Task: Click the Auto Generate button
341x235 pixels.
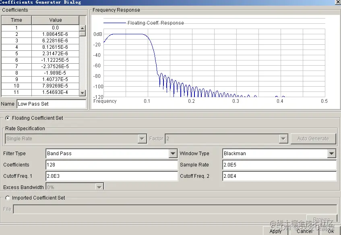Action: tap(313, 139)
